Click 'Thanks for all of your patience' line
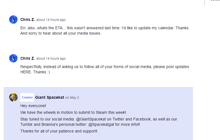 tap(59, 131)
